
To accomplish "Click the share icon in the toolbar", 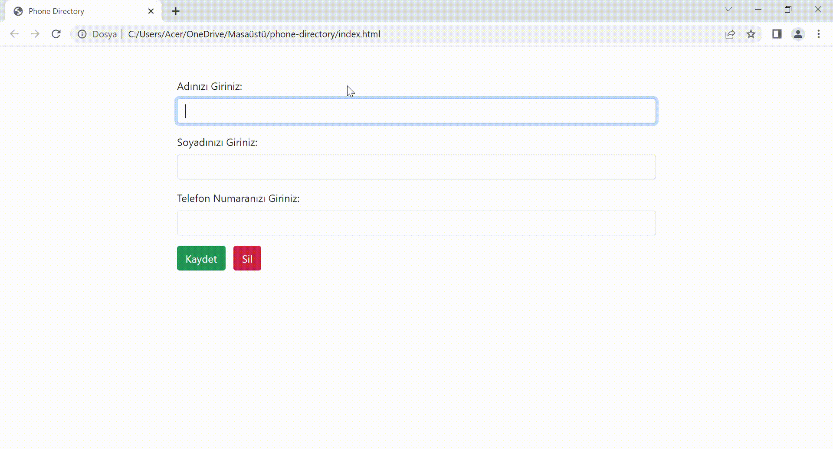I will tap(731, 34).
